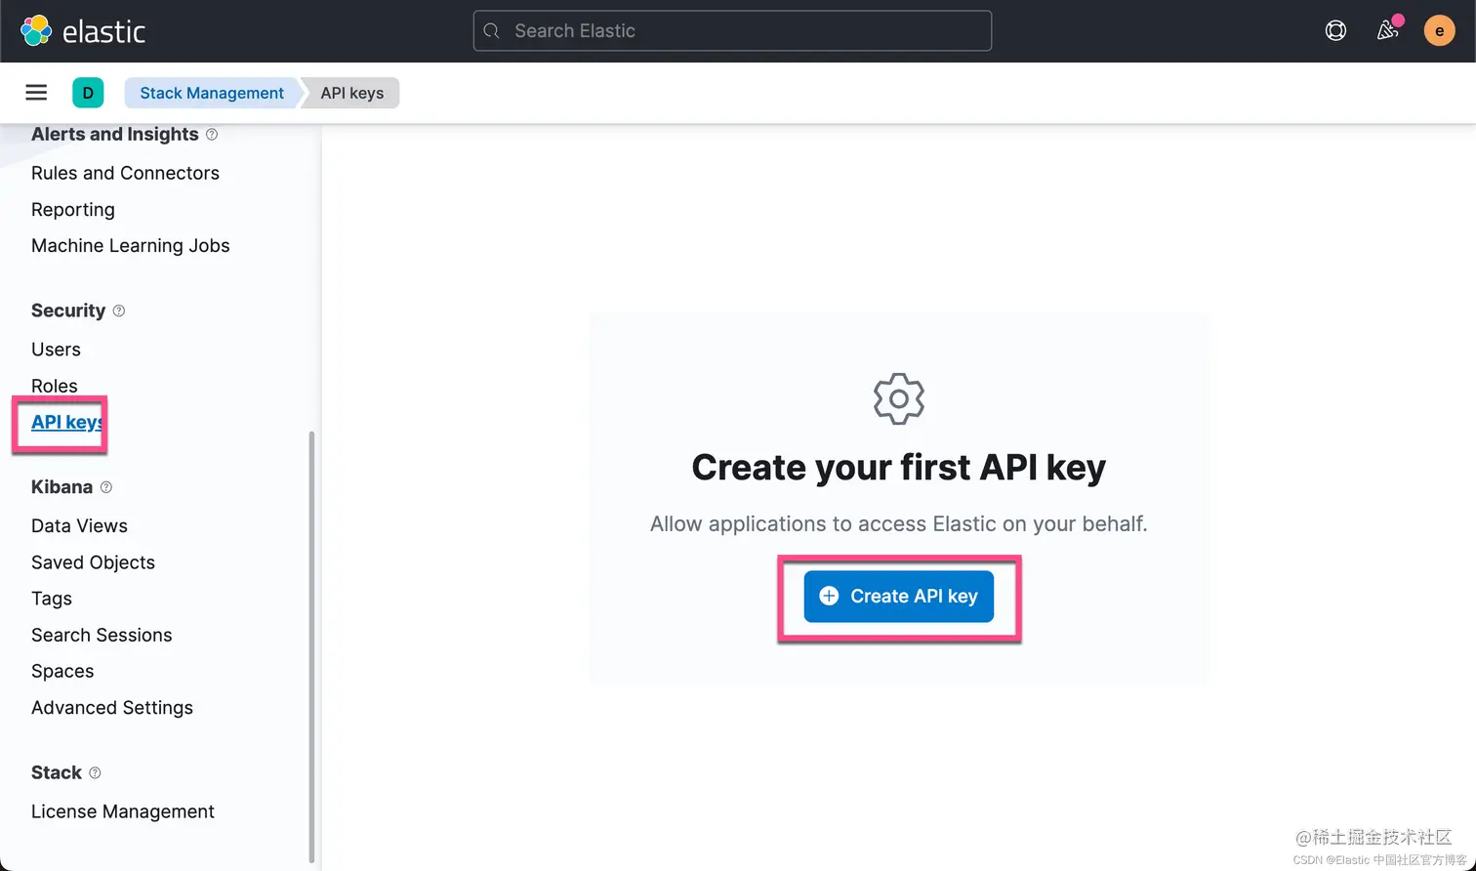The height and width of the screenshot is (871, 1476).
Task: Click the Elastic logo
Action: (x=83, y=31)
